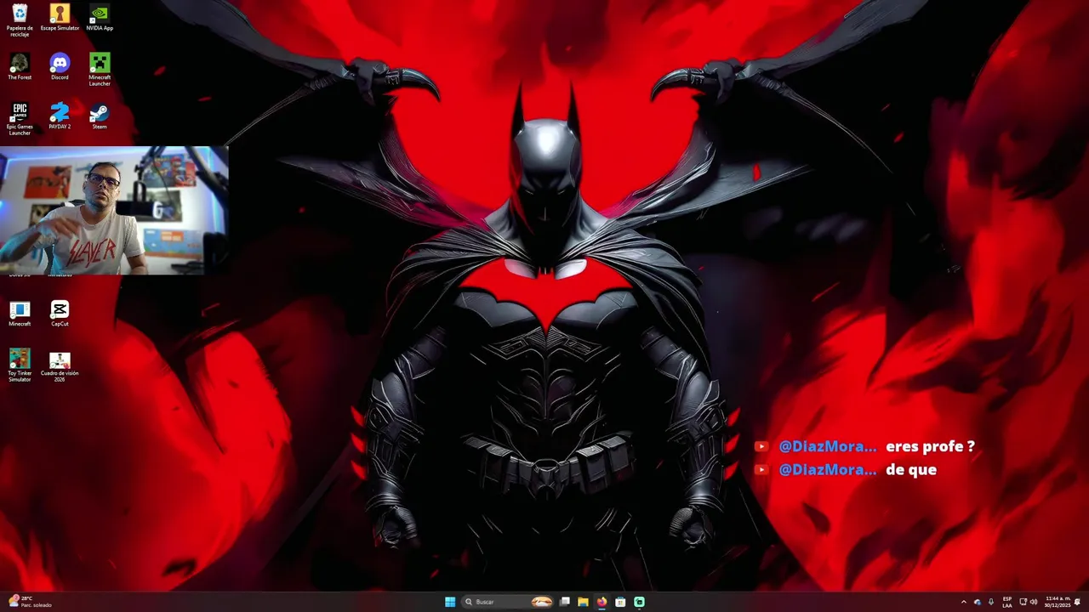1089x612 pixels.
Task: Open the Epic Games Launcher icon
Action: point(20,119)
